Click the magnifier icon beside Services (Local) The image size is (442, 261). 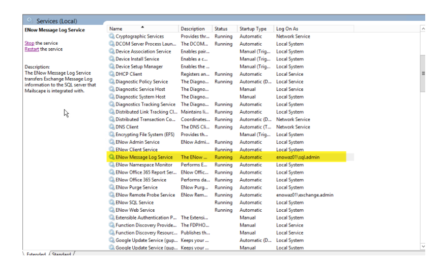[x=30, y=20]
